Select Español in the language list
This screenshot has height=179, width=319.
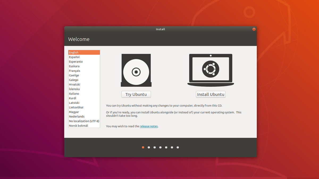pyautogui.click(x=84, y=57)
